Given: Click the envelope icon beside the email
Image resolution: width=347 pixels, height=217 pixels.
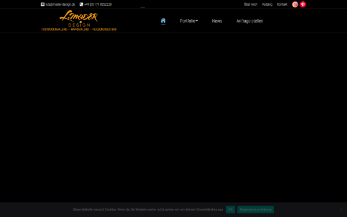Looking at the screenshot, I should [43, 5].
